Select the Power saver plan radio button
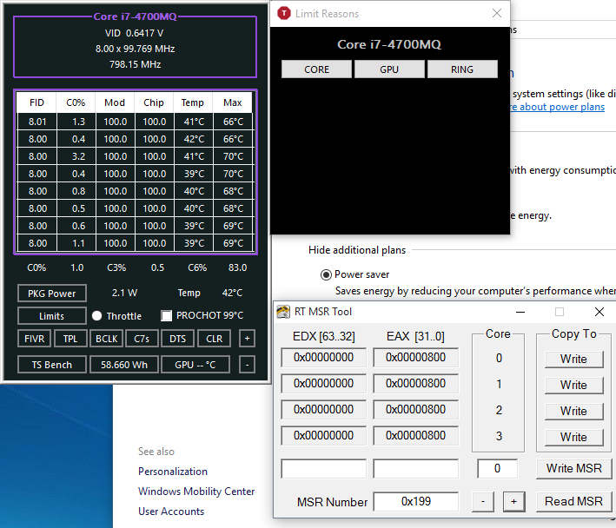This screenshot has height=528, width=616. [327, 274]
